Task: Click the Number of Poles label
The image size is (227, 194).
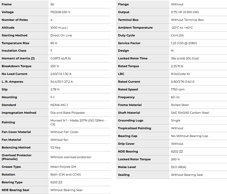Action: coord(15,20)
